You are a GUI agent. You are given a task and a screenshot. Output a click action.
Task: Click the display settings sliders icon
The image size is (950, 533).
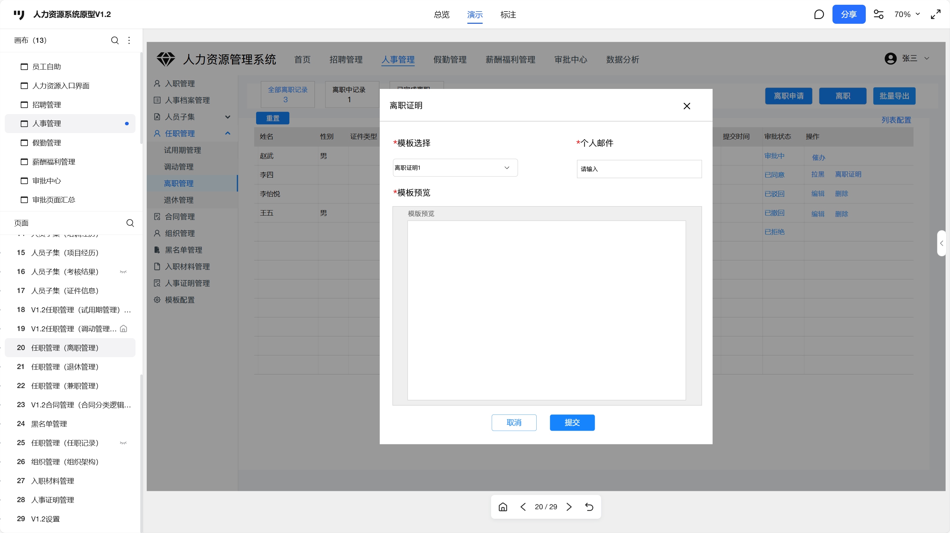point(878,14)
